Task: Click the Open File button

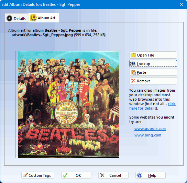Action: [x=153, y=55]
